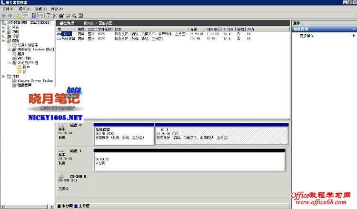Click the CD-ROM 0 drive icon
Viewport: 357px width, 209px height.
tap(61, 176)
